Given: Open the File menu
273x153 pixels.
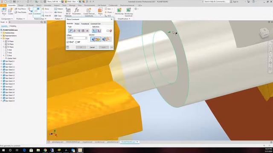Looking at the screenshot, I should pos(3,6).
